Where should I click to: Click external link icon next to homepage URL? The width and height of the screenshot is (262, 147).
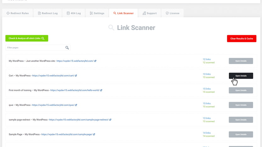95,61
